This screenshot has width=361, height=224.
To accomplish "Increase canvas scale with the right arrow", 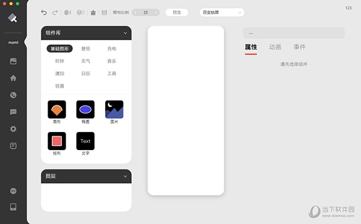I will click(x=156, y=13).
